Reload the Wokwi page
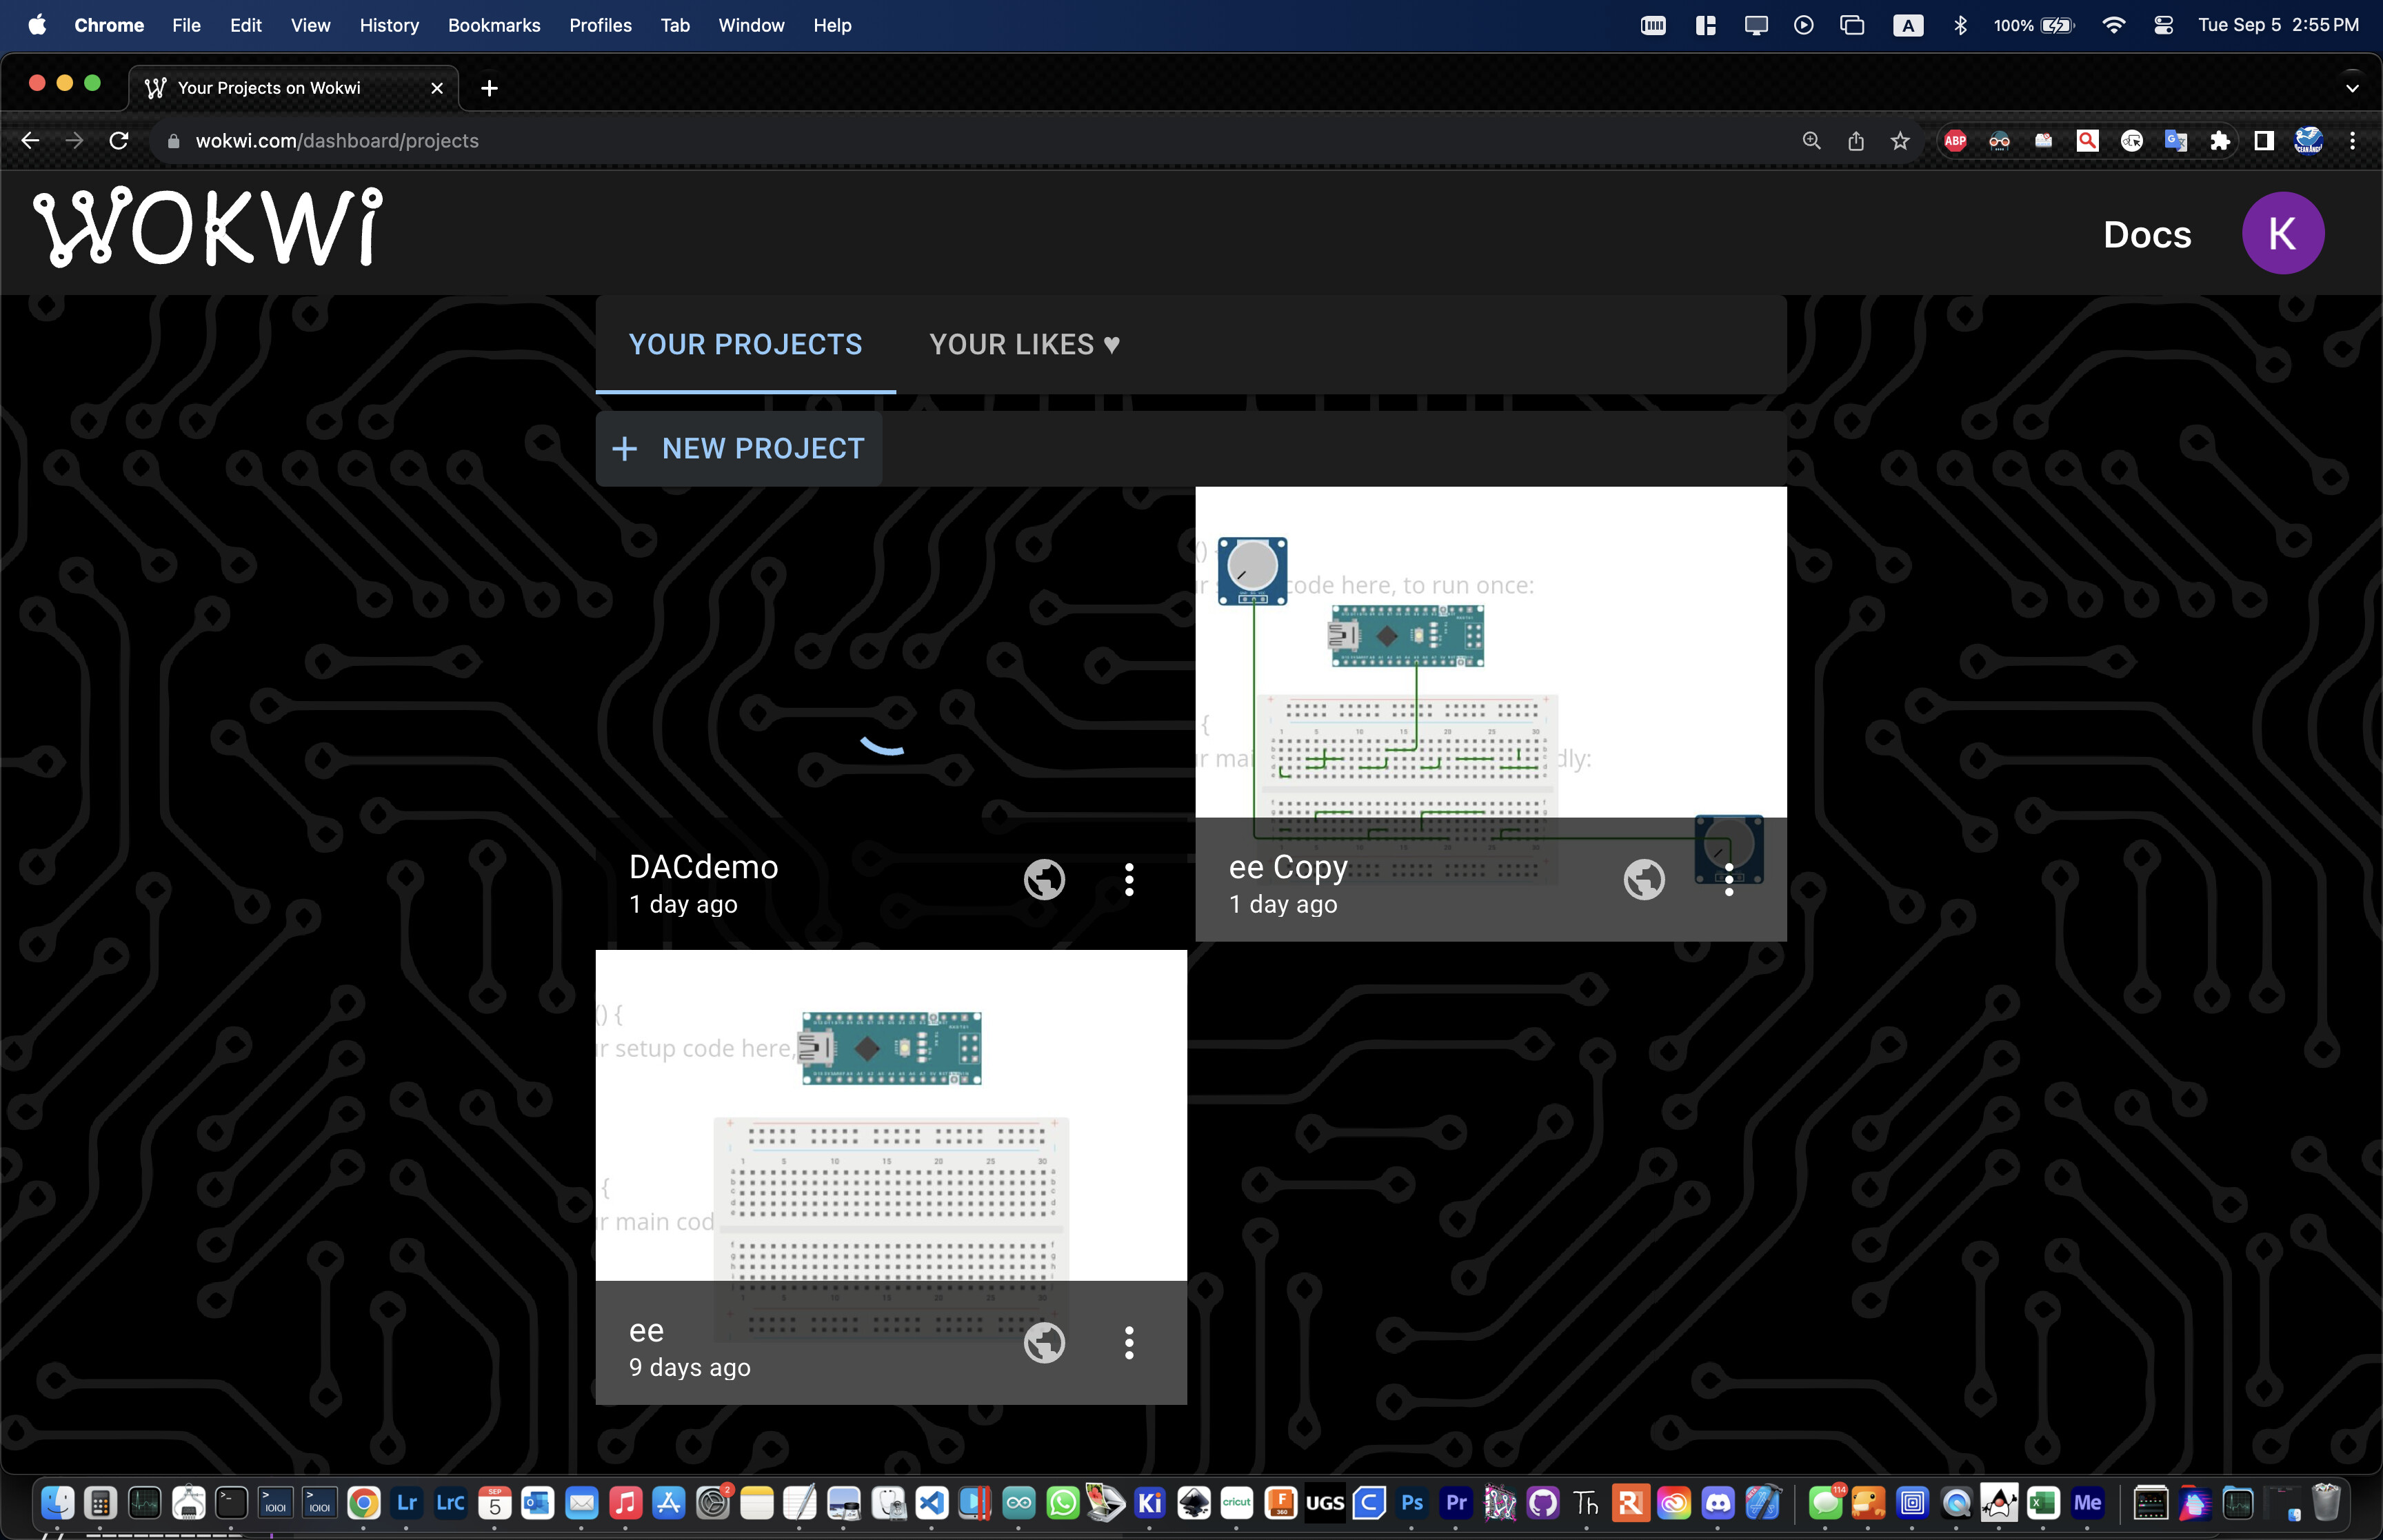 [119, 141]
